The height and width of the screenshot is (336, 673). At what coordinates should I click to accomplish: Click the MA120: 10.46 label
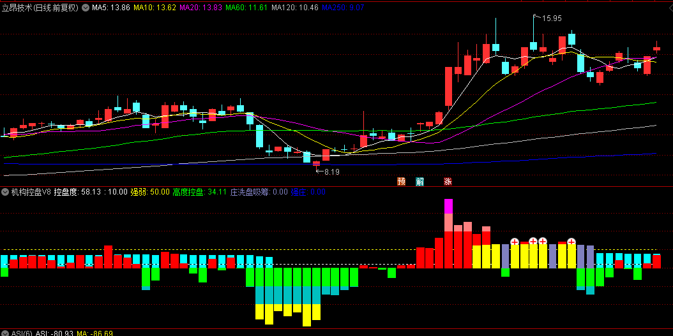point(295,7)
